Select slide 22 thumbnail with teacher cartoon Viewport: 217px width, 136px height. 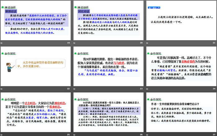click(36, 66)
